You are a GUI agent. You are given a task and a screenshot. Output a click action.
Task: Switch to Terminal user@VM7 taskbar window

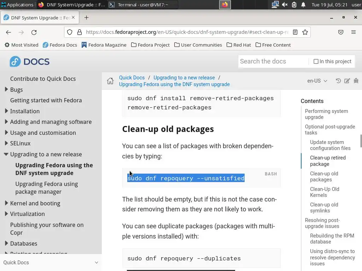pos(143,5)
